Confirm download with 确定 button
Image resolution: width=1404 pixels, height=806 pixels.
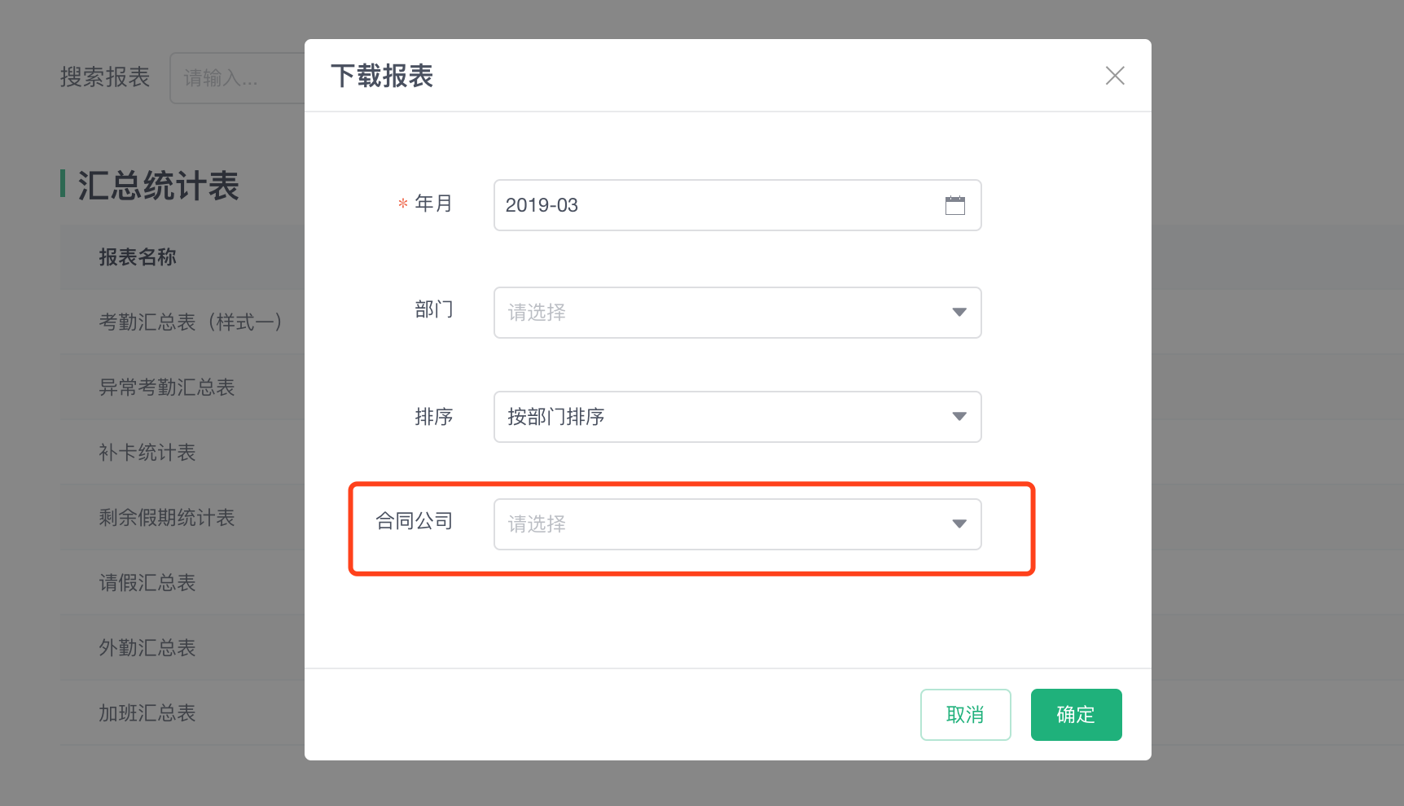pos(1076,715)
